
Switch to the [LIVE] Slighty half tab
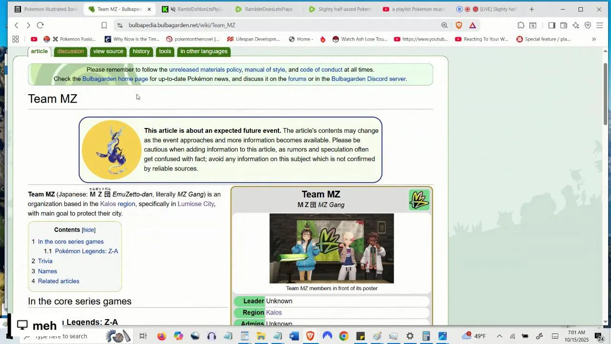(x=487, y=9)
